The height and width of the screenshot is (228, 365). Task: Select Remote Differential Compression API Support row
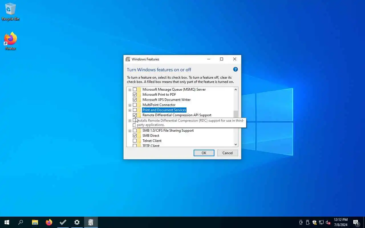[x=177, y=115]
